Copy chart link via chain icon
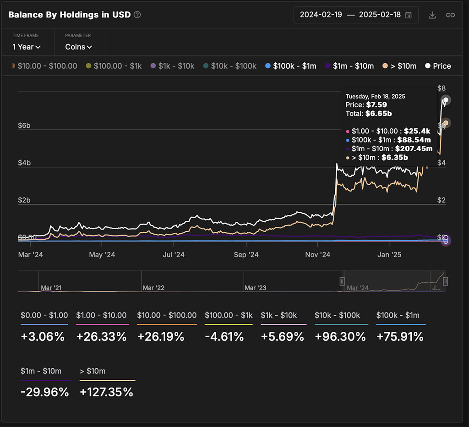Viewport: 469px width, 427px height. point(450,15)
